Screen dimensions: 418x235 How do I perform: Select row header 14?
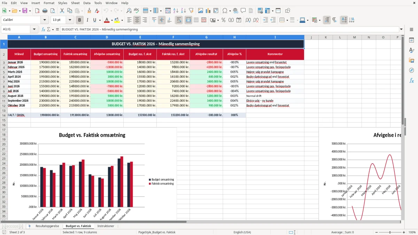pos(4,115)
